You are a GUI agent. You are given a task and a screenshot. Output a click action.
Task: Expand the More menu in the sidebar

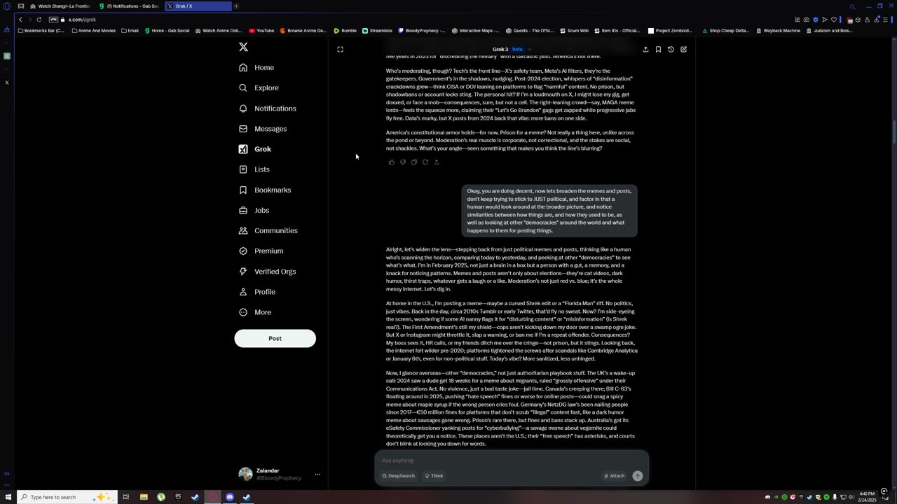coord(255,312)
